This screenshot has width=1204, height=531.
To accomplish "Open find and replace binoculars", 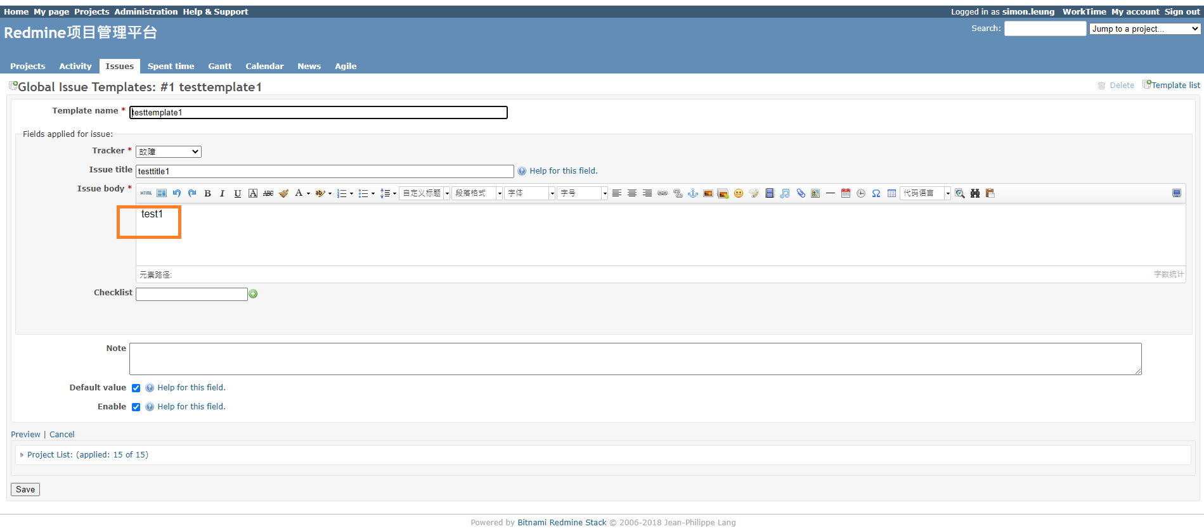I will coord(975,193).
